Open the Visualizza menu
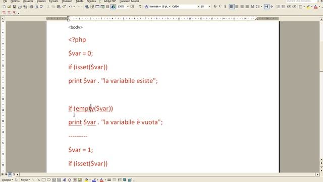The image size is (323, 182). coord(28,1)
